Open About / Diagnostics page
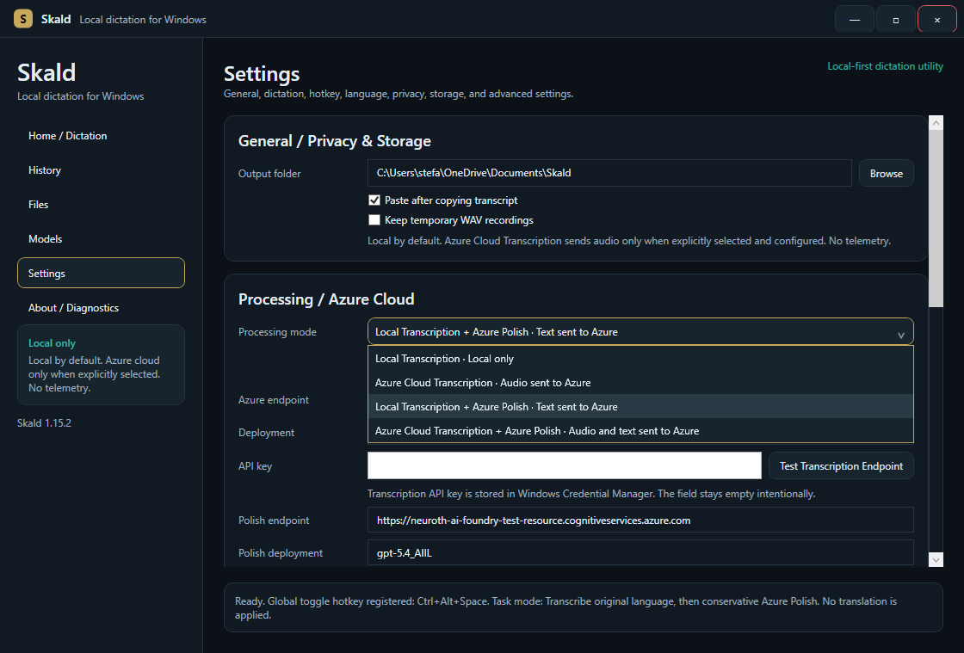This screenshot has width=964, height=653. click(x=101, y=308)
